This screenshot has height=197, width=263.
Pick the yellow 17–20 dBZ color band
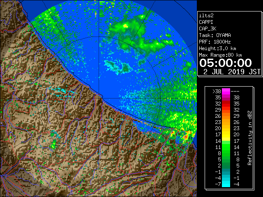(226, 135)
